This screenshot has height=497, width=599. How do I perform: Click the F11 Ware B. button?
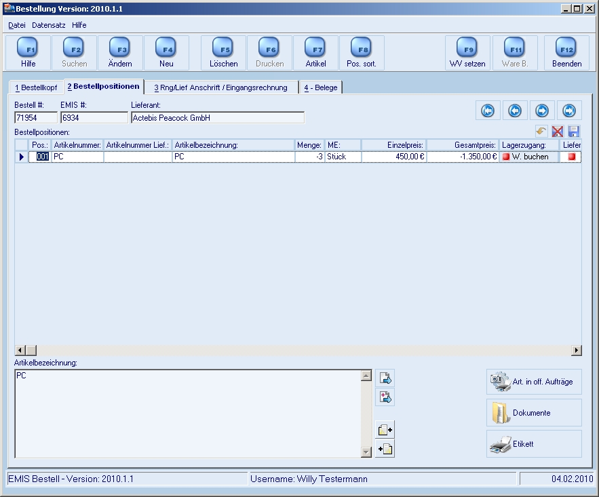(515, 53)
